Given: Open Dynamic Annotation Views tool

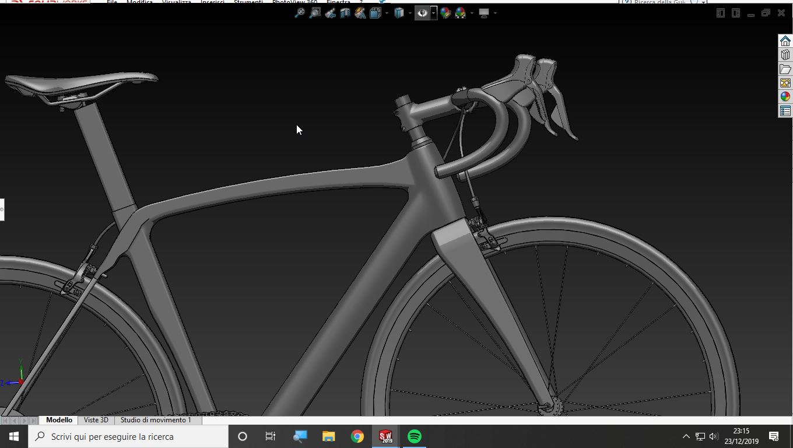Looking at the screenshot, I should pyautogui.click(x=360, y=13).
